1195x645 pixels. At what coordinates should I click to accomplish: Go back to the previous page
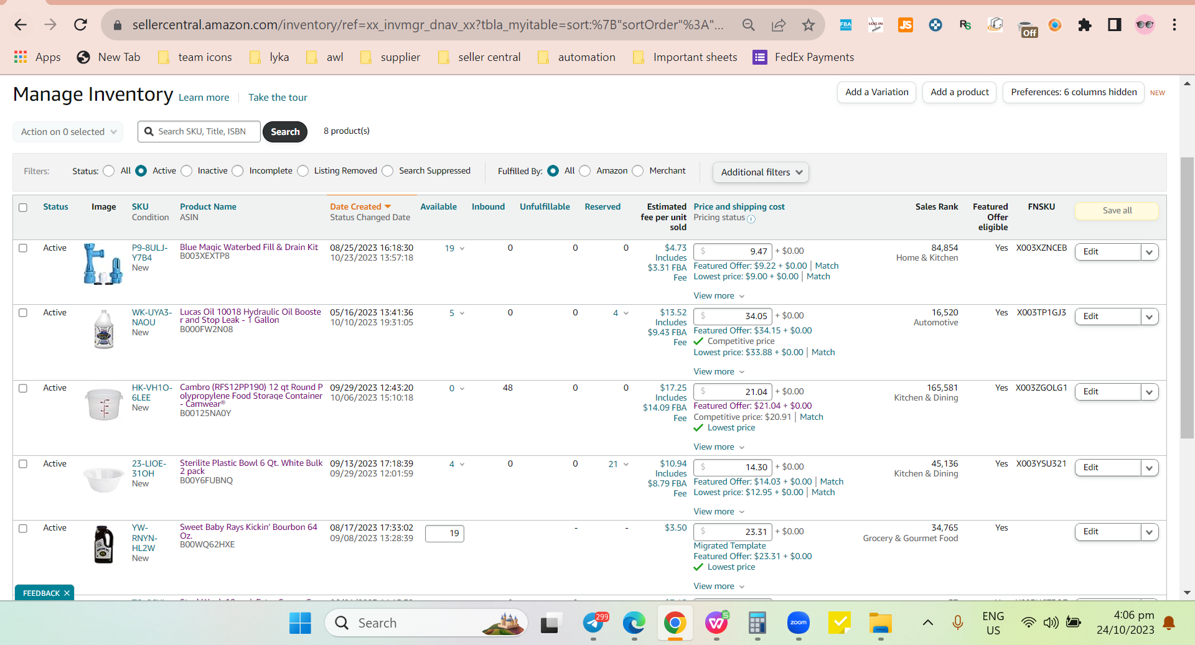[21, 25]
